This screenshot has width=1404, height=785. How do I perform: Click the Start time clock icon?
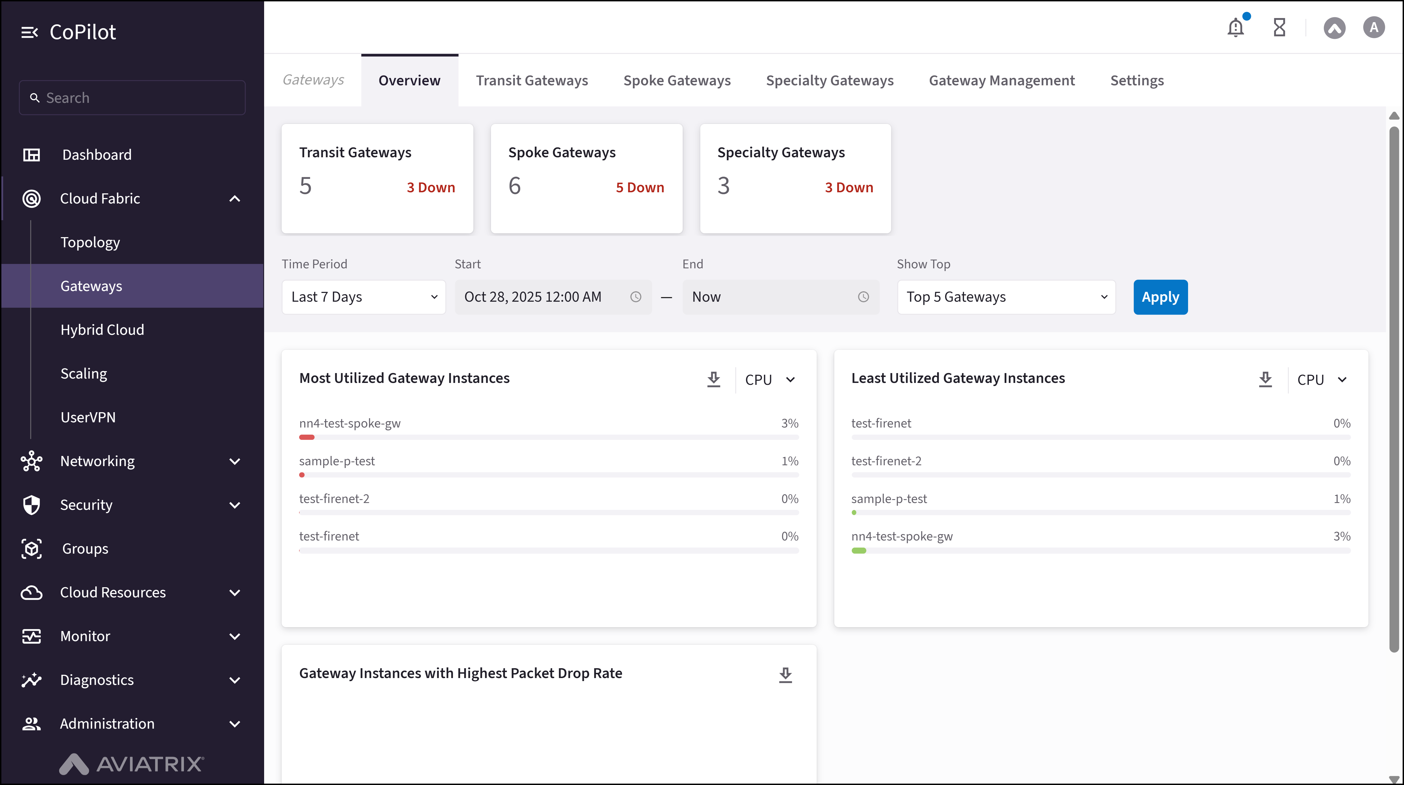coord(635,297)
